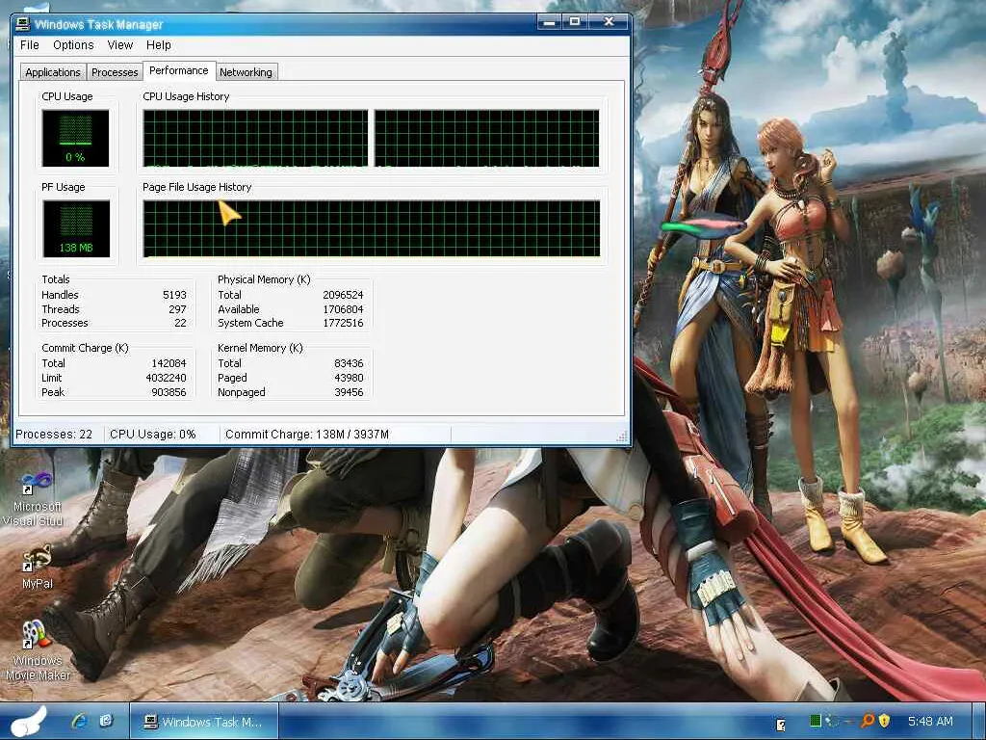The height and width of the screenshot is (740, 986).
Task: Click the green CPU meter tray icon
Action: [x=816, y=721]
